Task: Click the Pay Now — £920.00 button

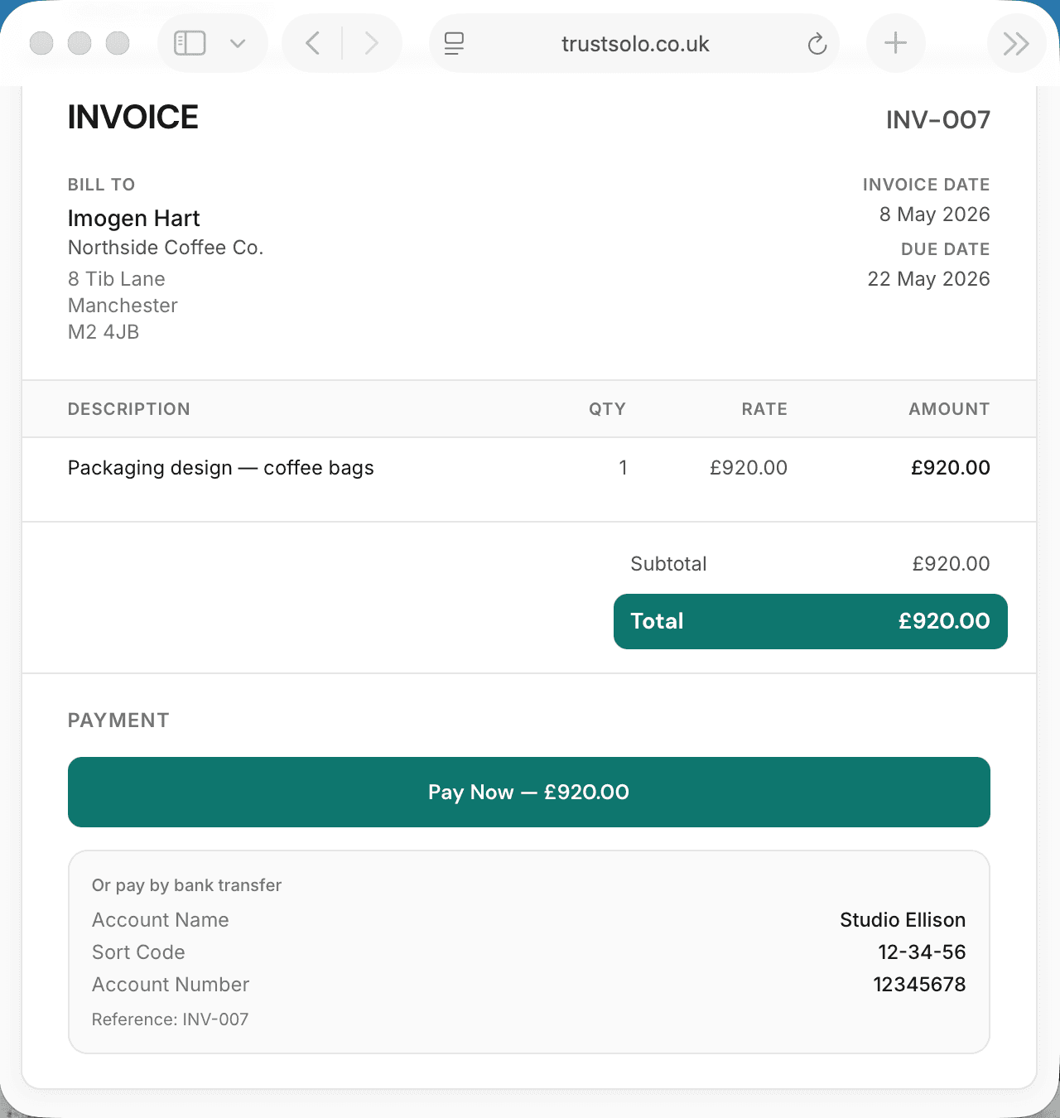Action: click(529, 792)
